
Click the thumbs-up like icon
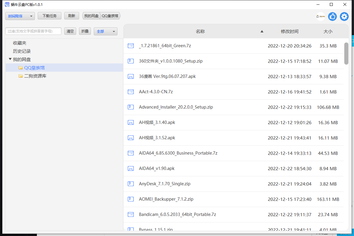point(332,17)
